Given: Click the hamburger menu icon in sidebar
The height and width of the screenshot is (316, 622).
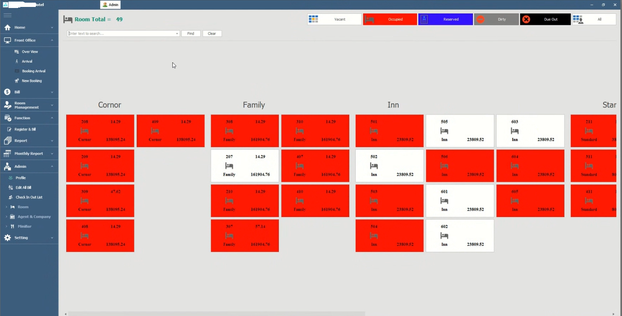Looking at the screenshot, I should 7,15.
